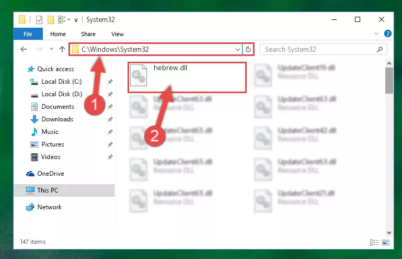Click the file list scroll down arrow

click(389, 233)
